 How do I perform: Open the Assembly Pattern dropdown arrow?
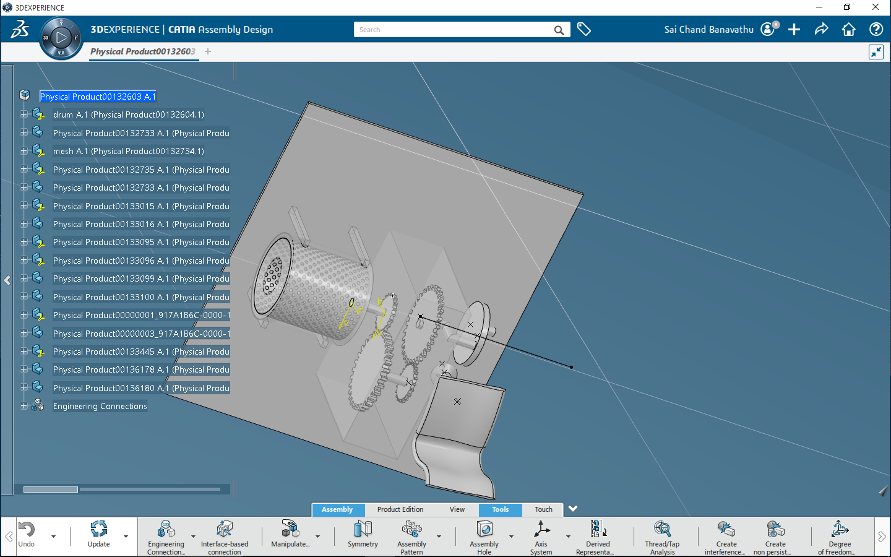(x=439, y=537)
